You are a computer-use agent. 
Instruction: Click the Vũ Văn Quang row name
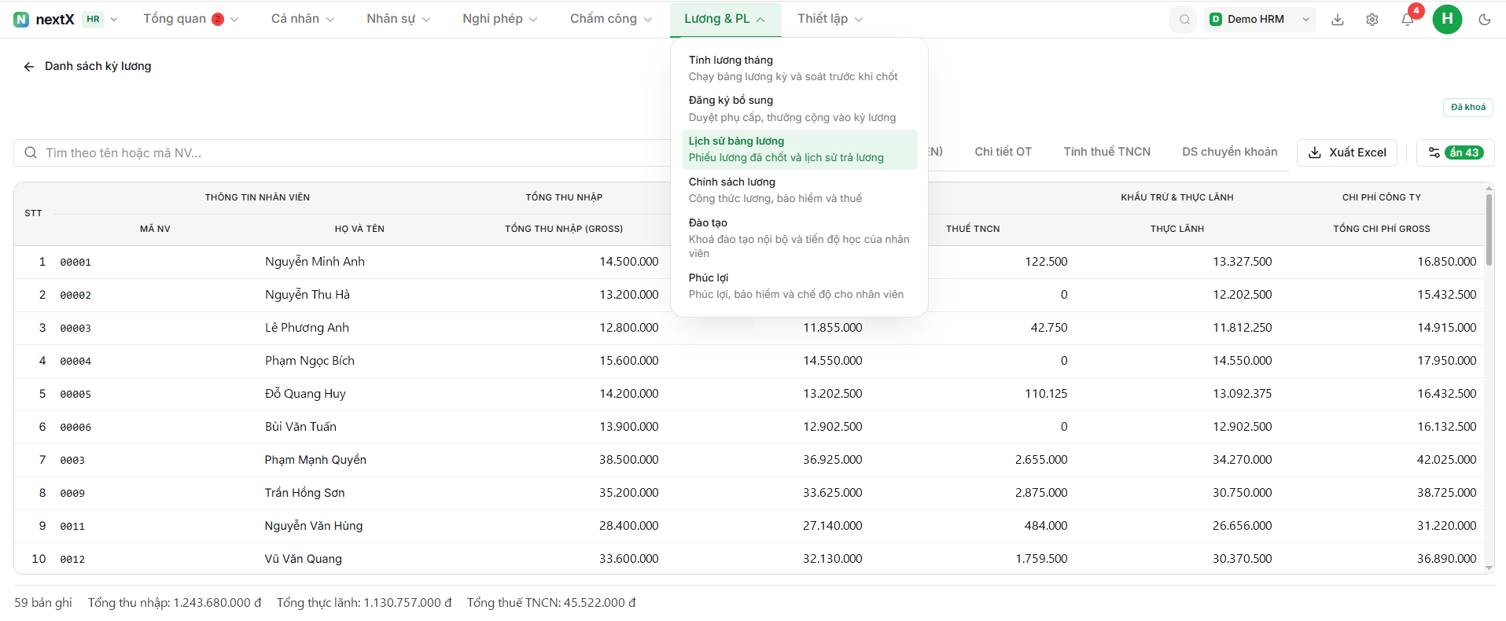[x=303, y=559]
